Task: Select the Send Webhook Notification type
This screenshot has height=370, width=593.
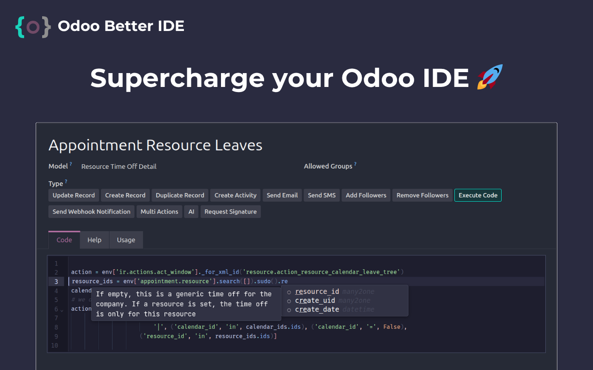Action: 91,212
